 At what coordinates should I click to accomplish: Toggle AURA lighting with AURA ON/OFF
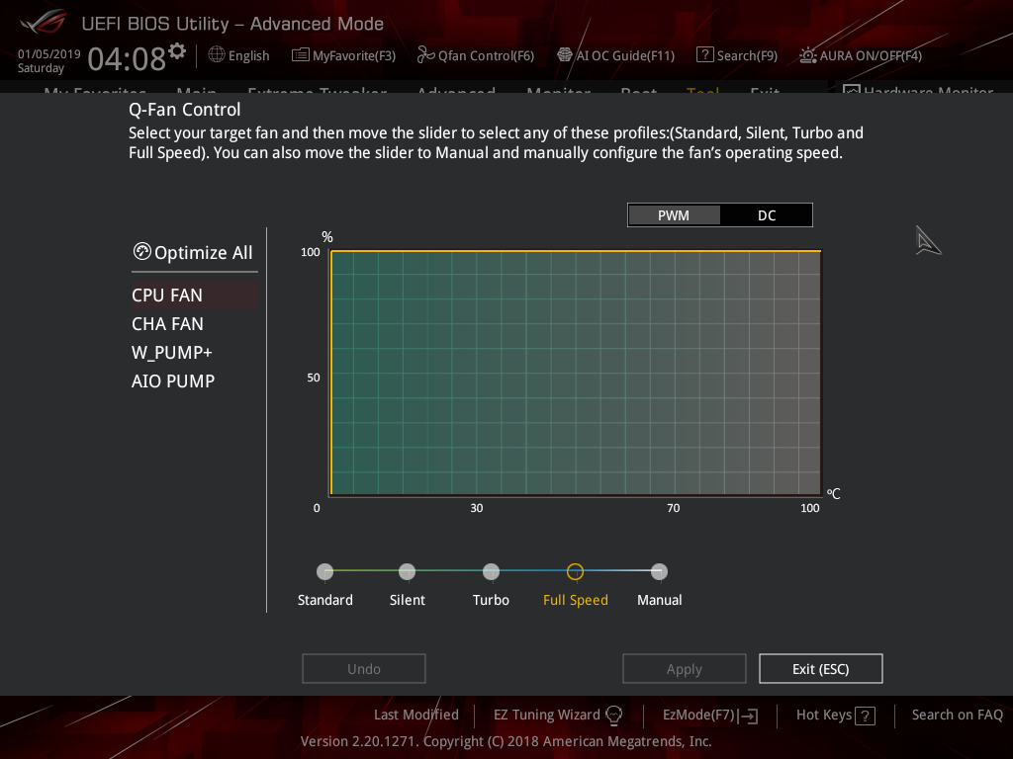(860, 55)
